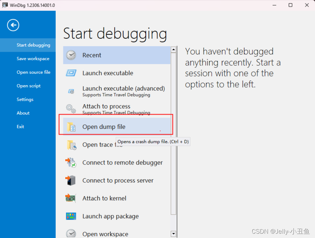
Task: Click the Launch app package tiles icon
Action: point(71,216)
